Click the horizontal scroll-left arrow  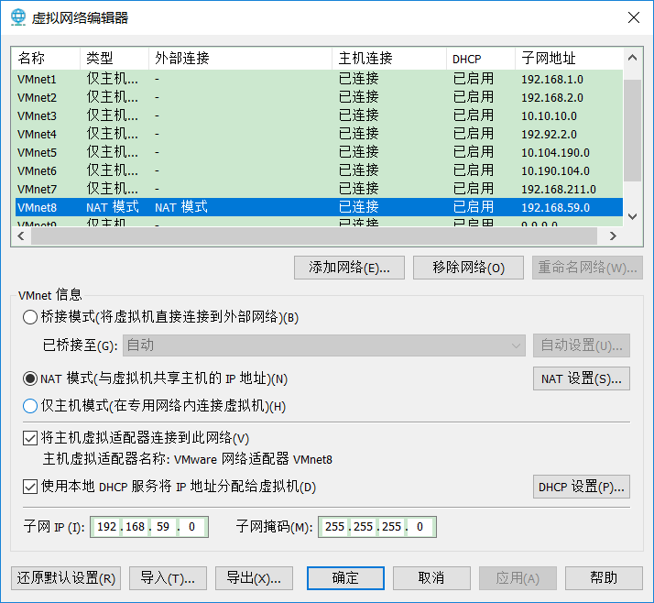pos(21,236)
